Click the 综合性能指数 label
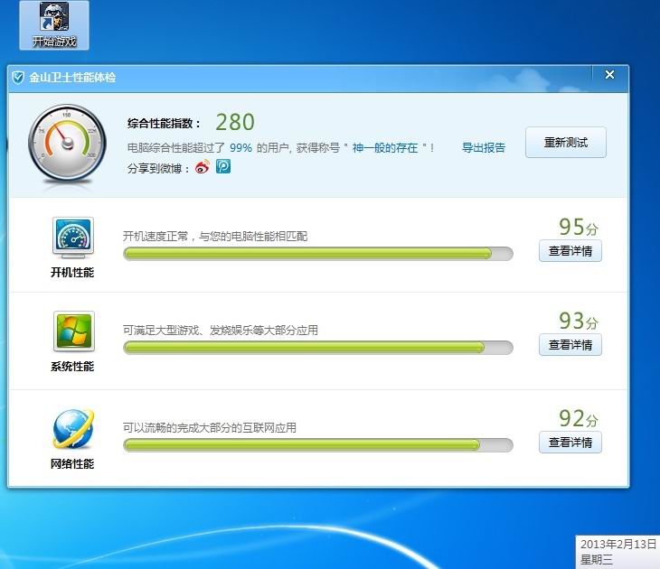Image resolution: width=660 pixels, height=569 pixels. click(x=165, y=123)
